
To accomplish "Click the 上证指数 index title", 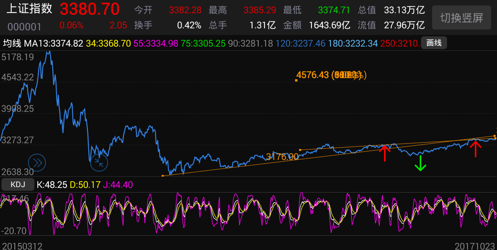I will click(x=29, y=9).
